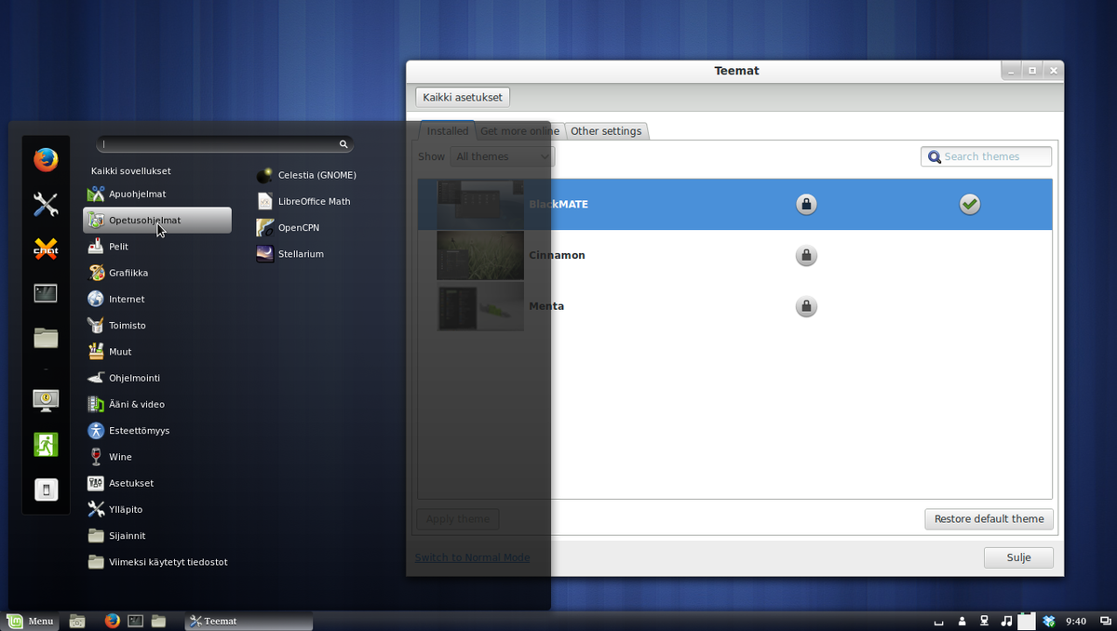Switch to the Other settings tab
Image resolution: width=1117 pixels, height=631 pixels.
click(606, 131)
